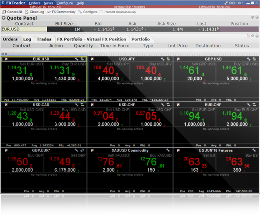This screenshot has width=260, height=217.
Task: Enable the Transmit instantaneously checkbox
Action: [101, 12]
